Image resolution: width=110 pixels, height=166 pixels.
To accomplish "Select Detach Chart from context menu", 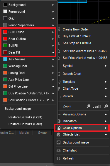I will (72, 74).
